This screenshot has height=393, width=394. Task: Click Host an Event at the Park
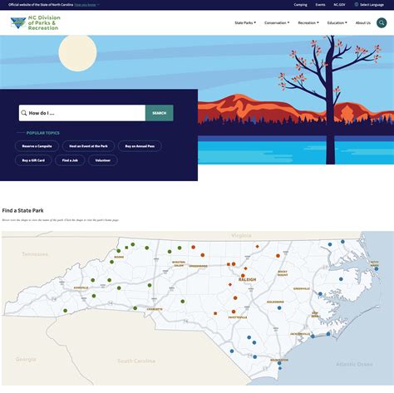click(88, 146)
